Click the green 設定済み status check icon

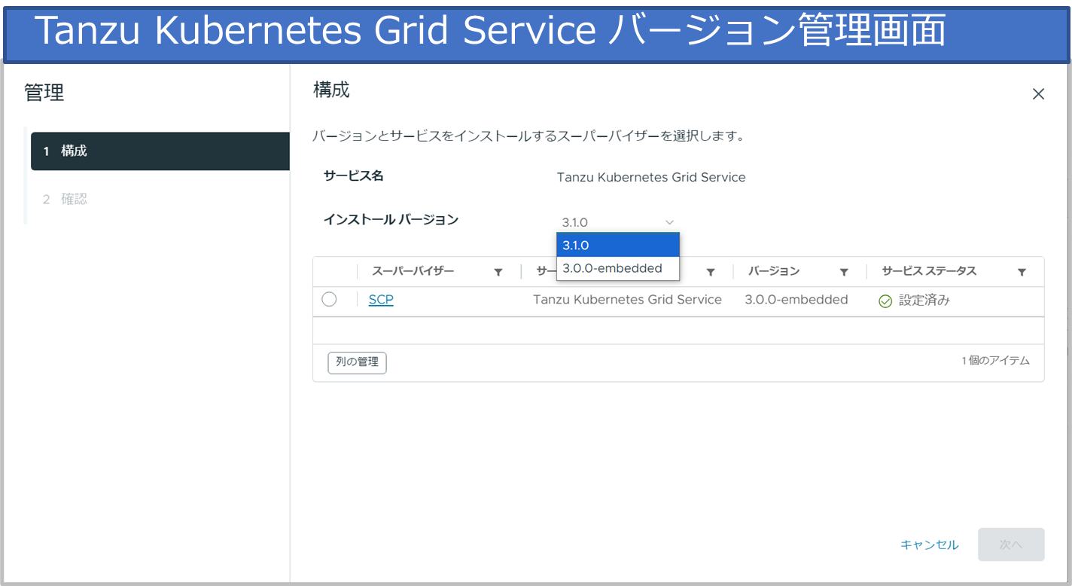pos(885,301)
